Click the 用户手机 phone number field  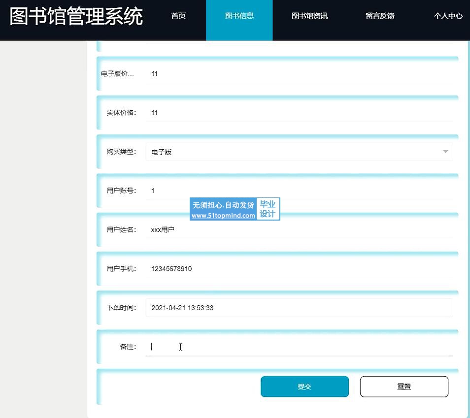point(299,269)
